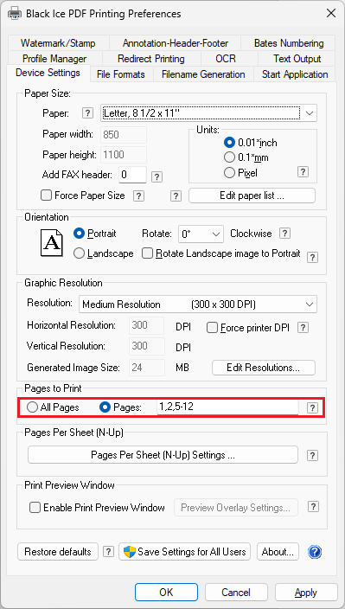The width and height of the screenshot is (345, 609).
Task: Click help icon beside Force Paper Size
Action: (138, 196)
